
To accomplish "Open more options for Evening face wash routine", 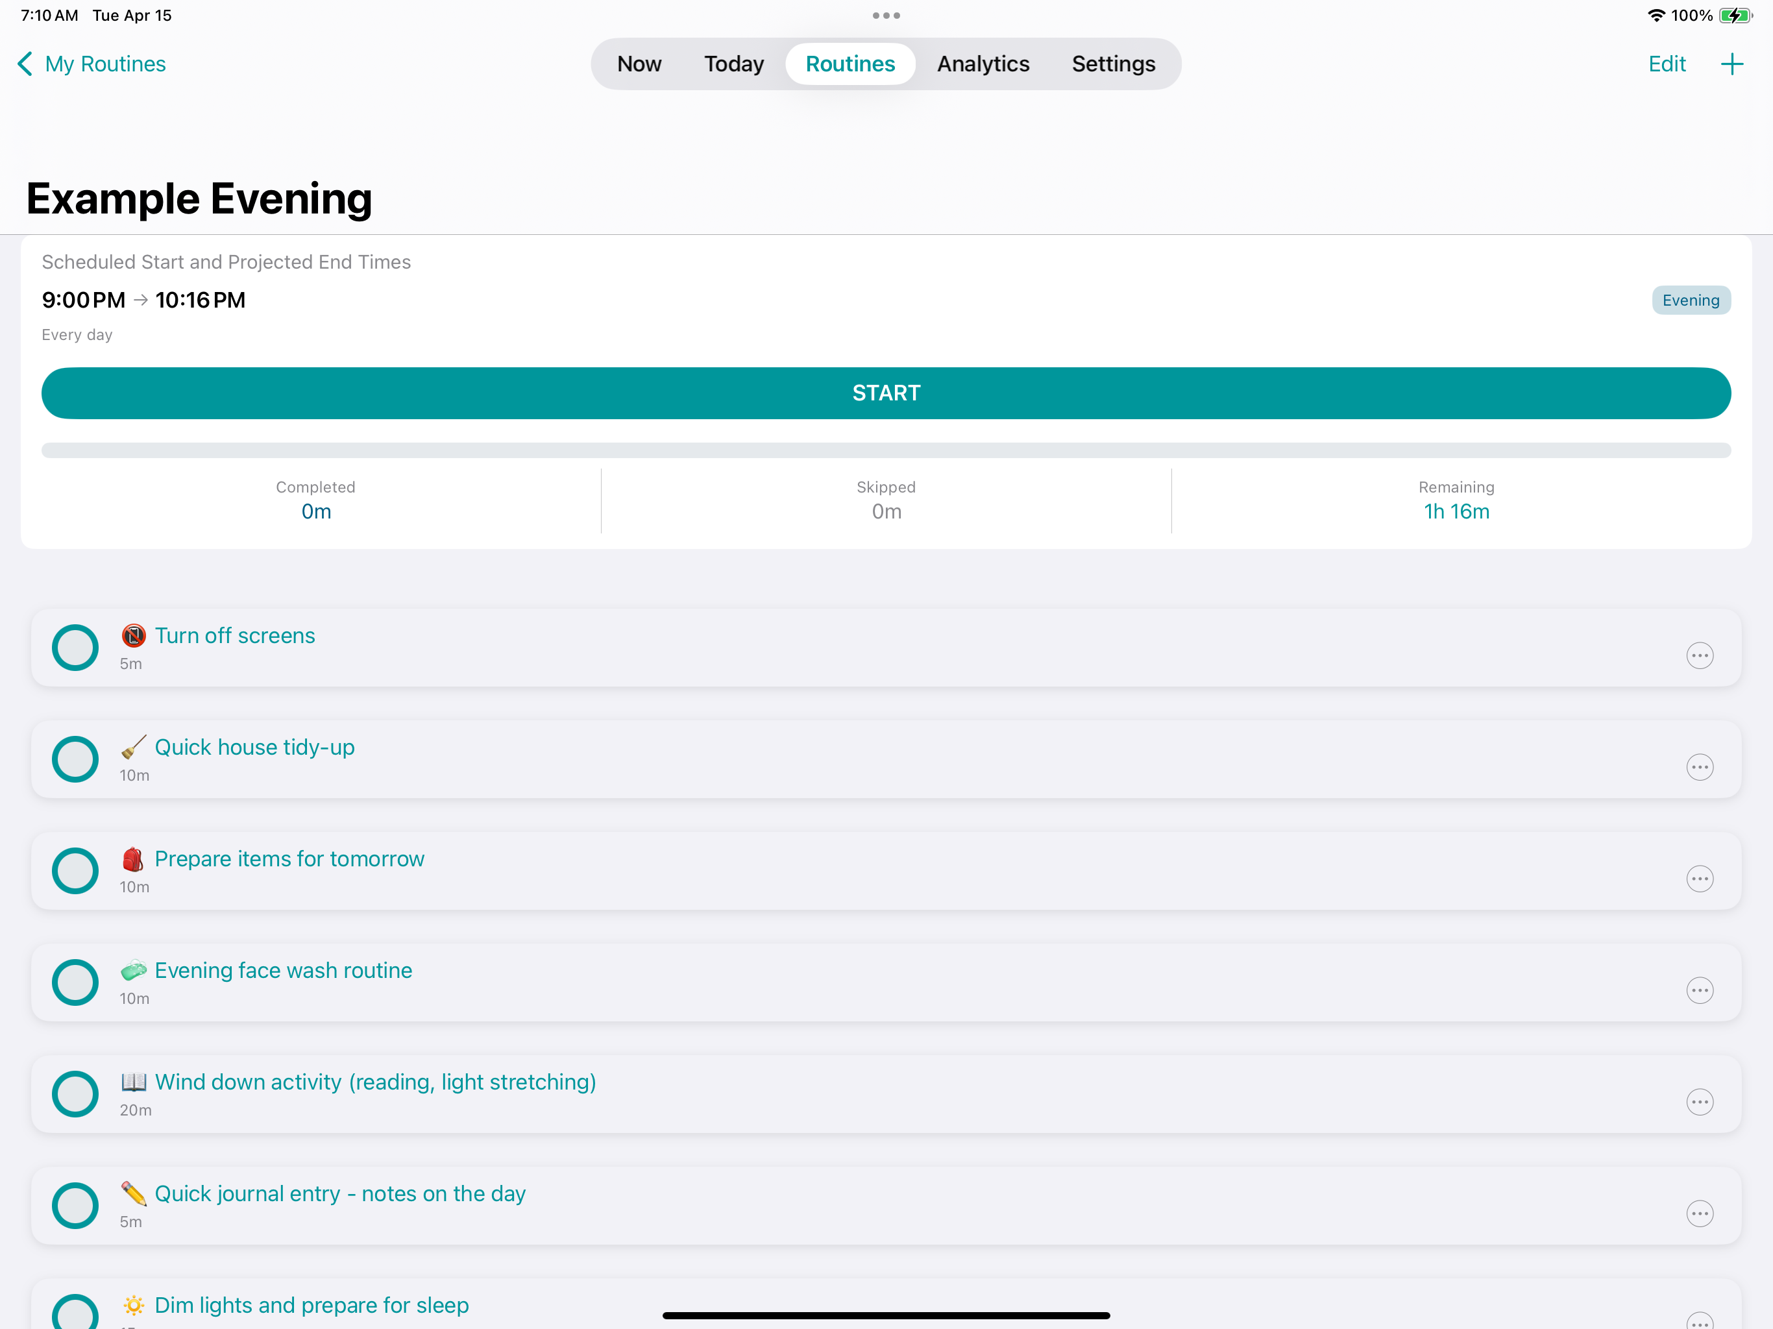I will point(1699,990).
